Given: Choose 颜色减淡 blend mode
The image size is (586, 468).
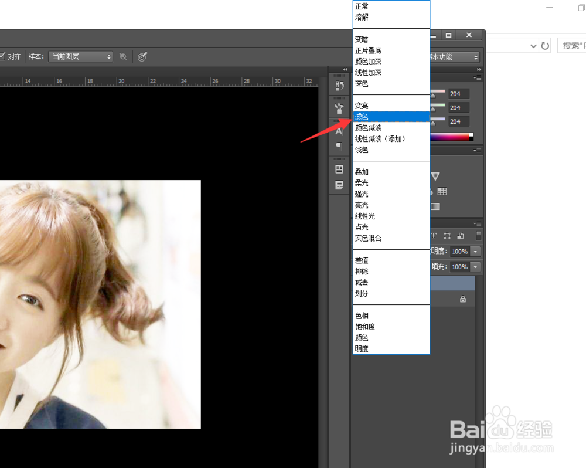Looking at the screenshot, I should point(391,128).
